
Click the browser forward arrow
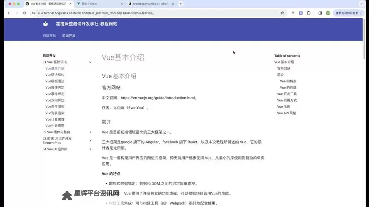[x=17, y=13]
